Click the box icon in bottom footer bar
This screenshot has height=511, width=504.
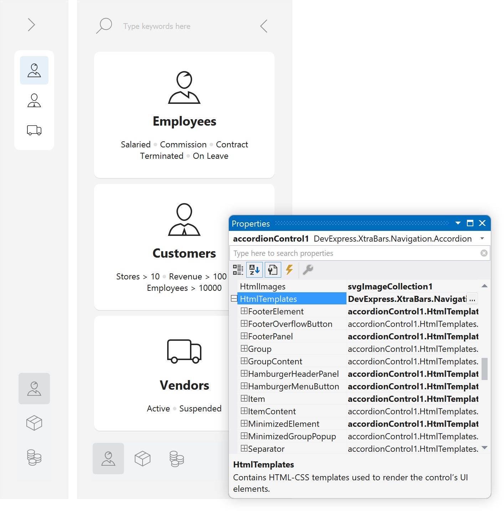pyautogui.click(x=143, y=459)
